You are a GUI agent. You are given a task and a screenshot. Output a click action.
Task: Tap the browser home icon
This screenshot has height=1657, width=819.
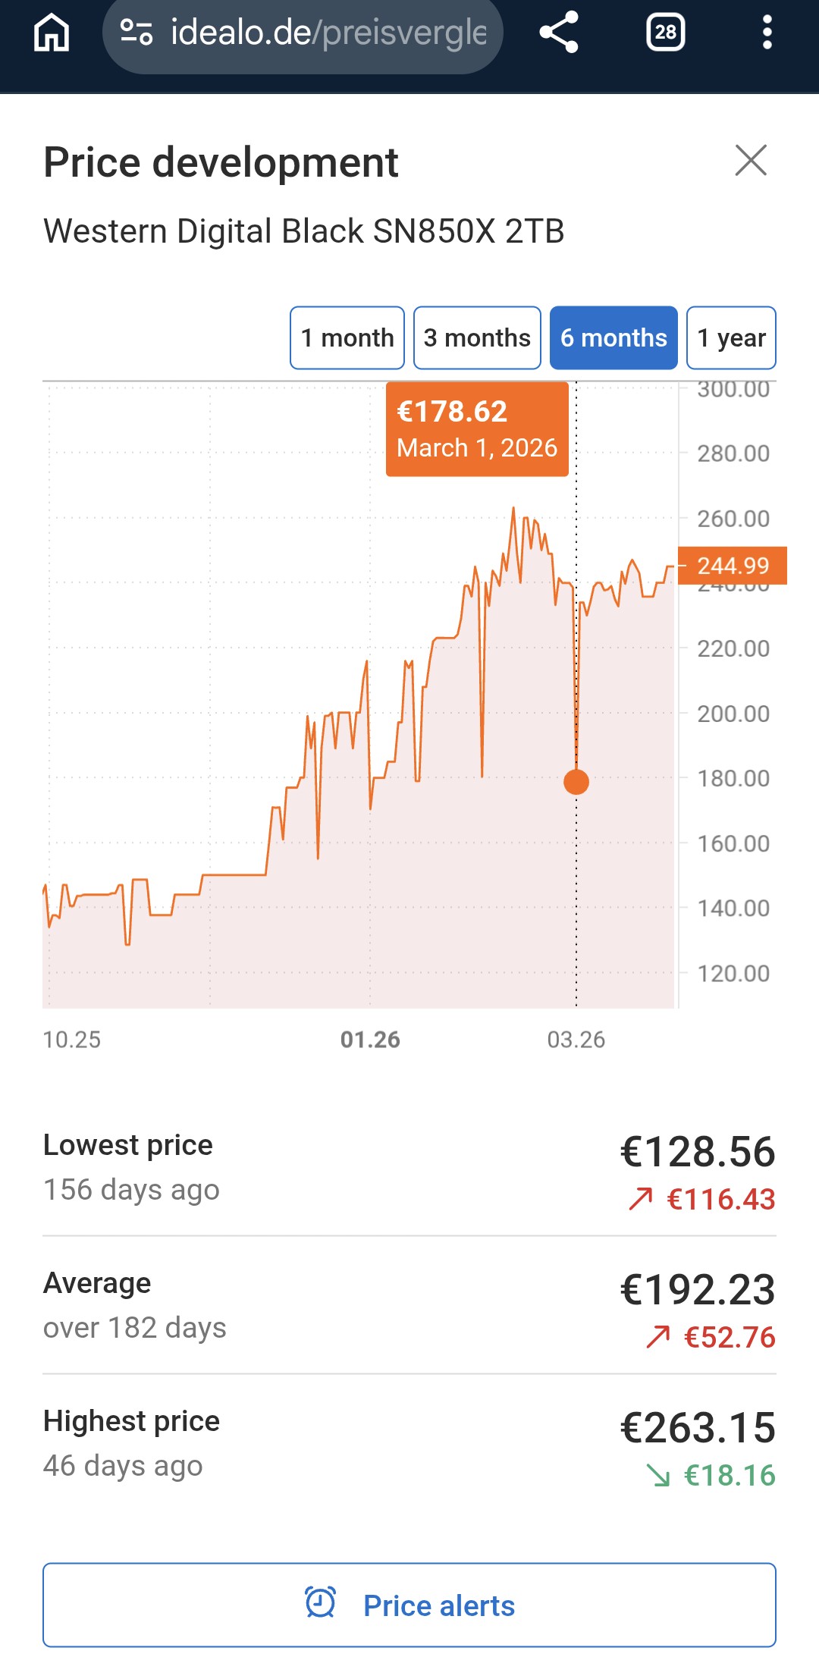52,33
